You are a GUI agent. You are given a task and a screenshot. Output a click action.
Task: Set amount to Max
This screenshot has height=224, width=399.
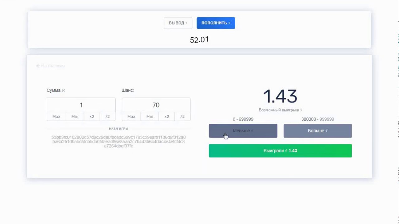(56, 116)
